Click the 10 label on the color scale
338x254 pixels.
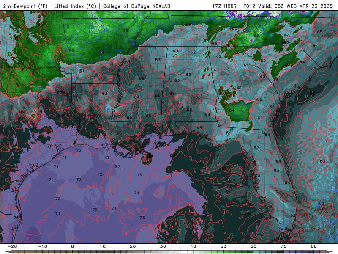click(x=103, y=246)
